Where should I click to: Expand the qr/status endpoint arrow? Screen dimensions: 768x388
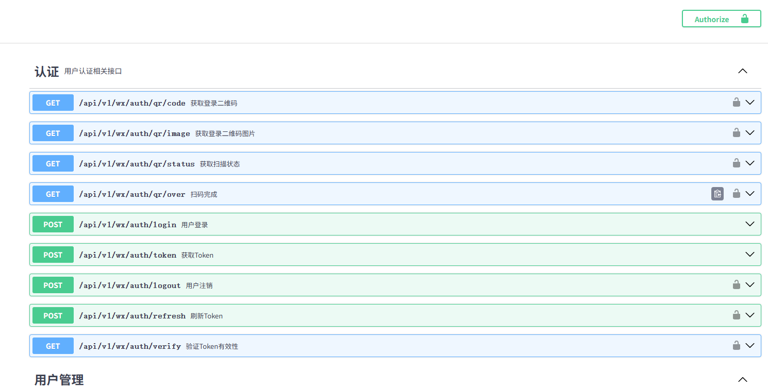[750, 163]
